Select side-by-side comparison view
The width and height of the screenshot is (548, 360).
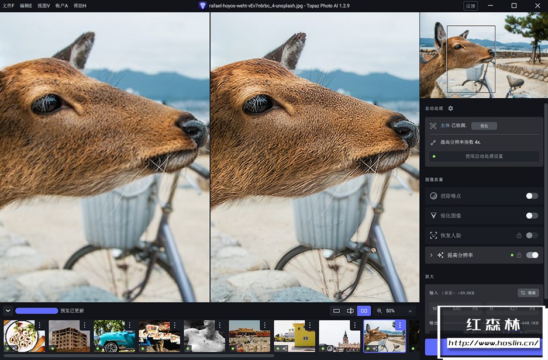tap(364, 311)
